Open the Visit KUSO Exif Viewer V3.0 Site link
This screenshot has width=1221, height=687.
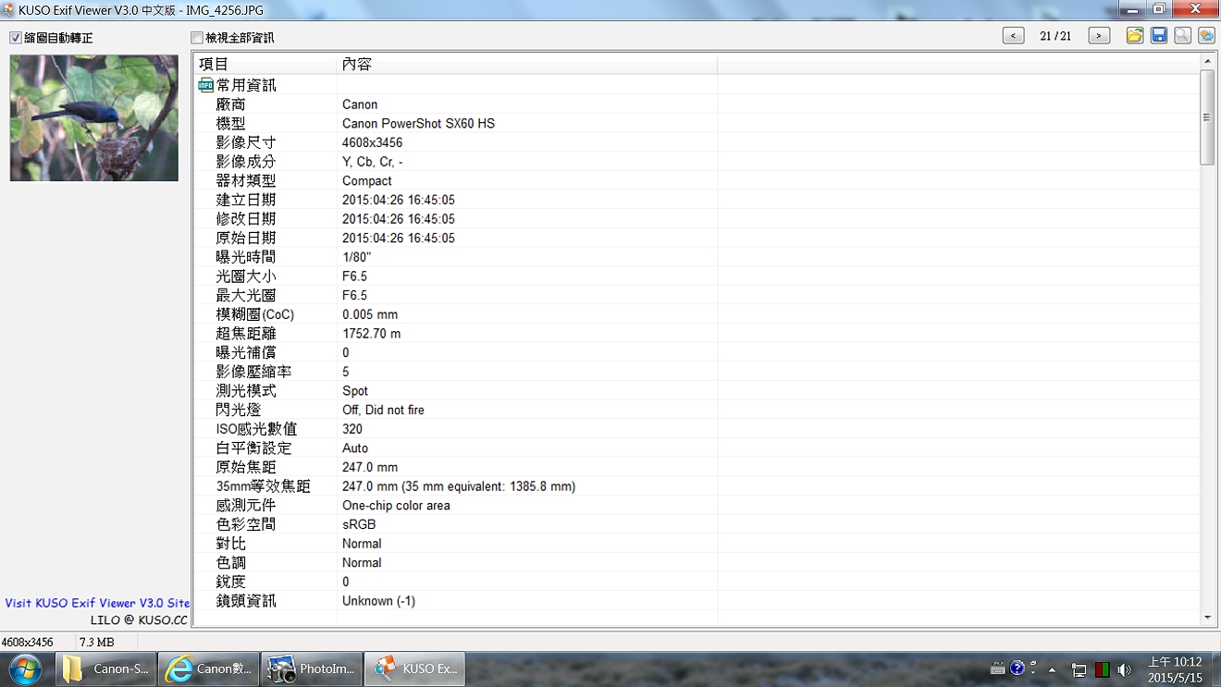(x=97, y=603)
